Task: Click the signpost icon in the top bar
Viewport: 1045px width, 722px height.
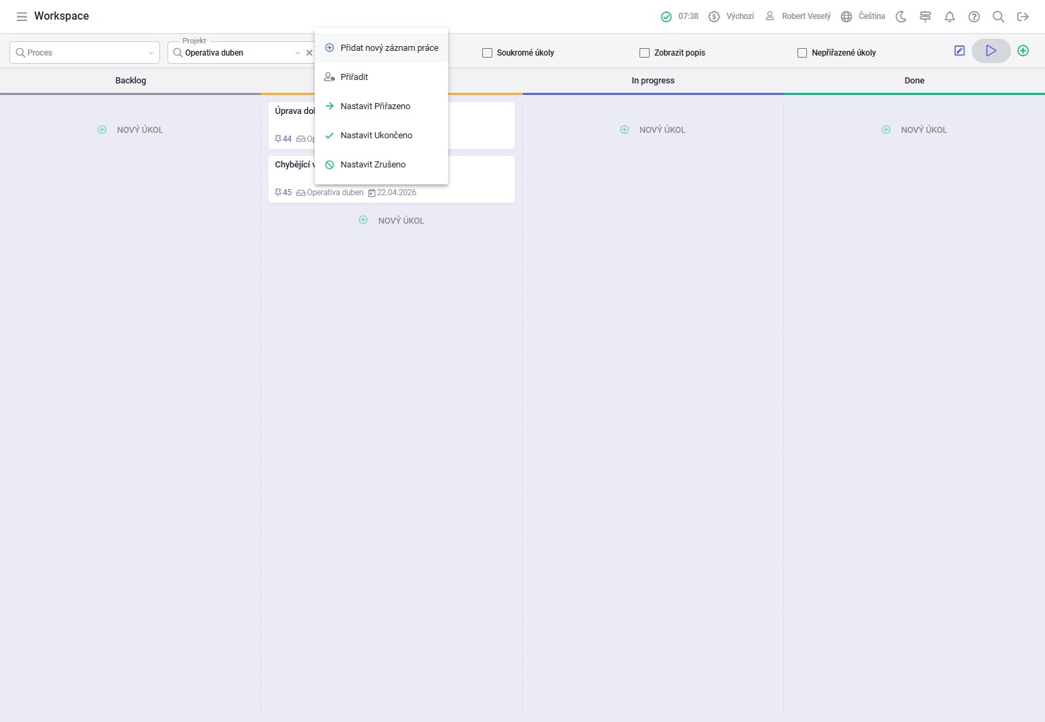Action: [x=925, y=16]
